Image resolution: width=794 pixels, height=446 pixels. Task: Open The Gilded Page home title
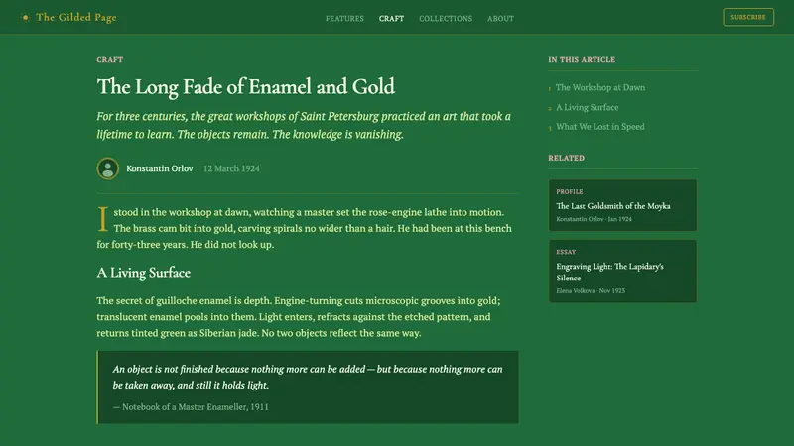coord(76,17)
